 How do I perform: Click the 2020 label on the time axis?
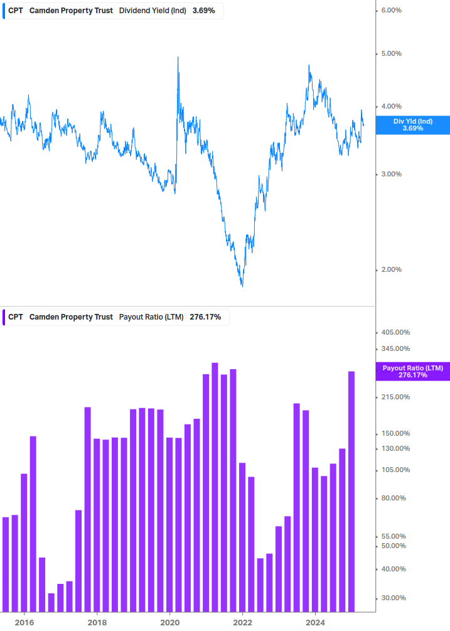point(170,623)
